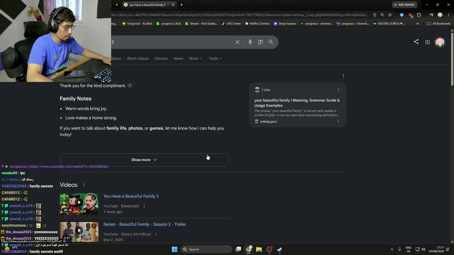Open volume control in system tray
Viewport: 454px width, 255px height.
coord(423,249)
